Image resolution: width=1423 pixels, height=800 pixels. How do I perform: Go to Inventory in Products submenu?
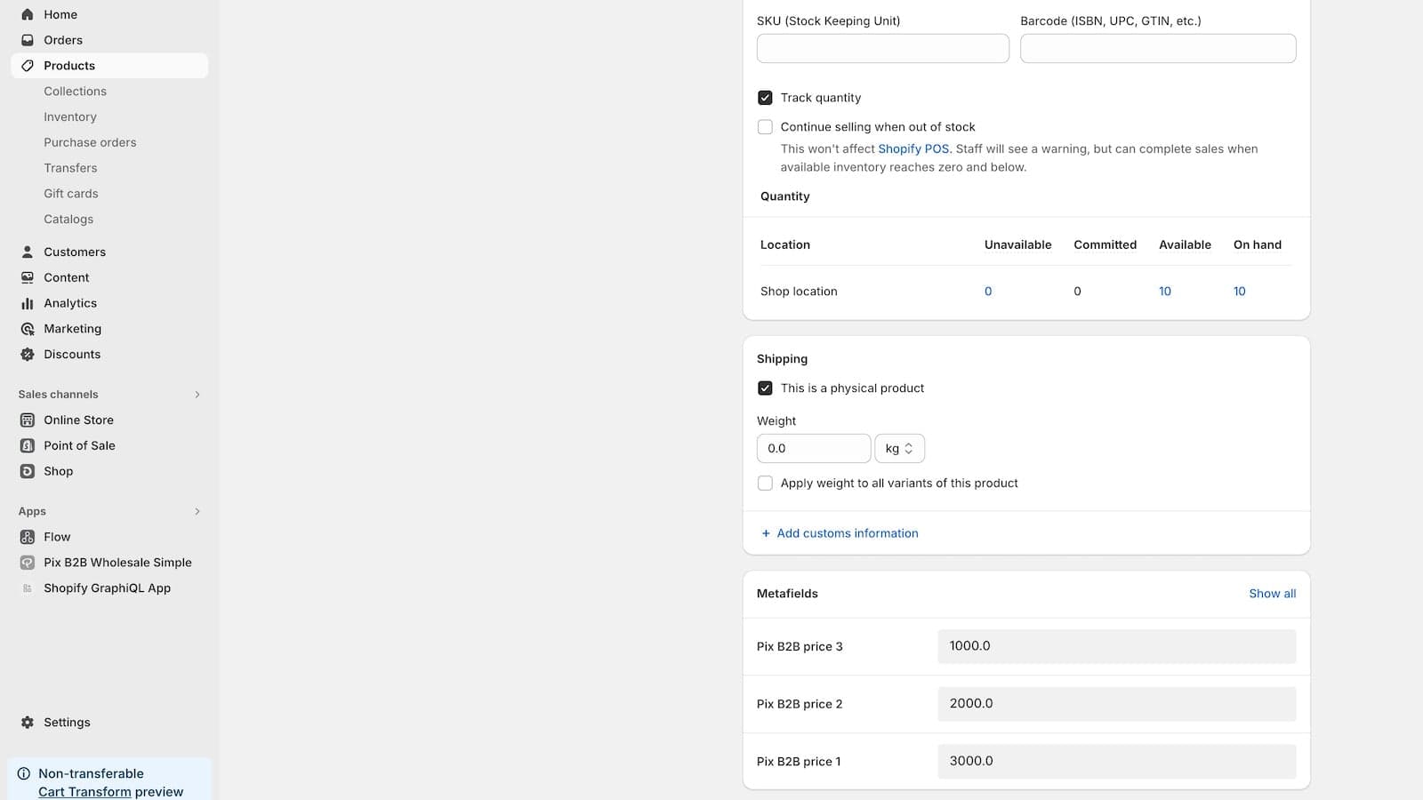[x=70, y=117]
